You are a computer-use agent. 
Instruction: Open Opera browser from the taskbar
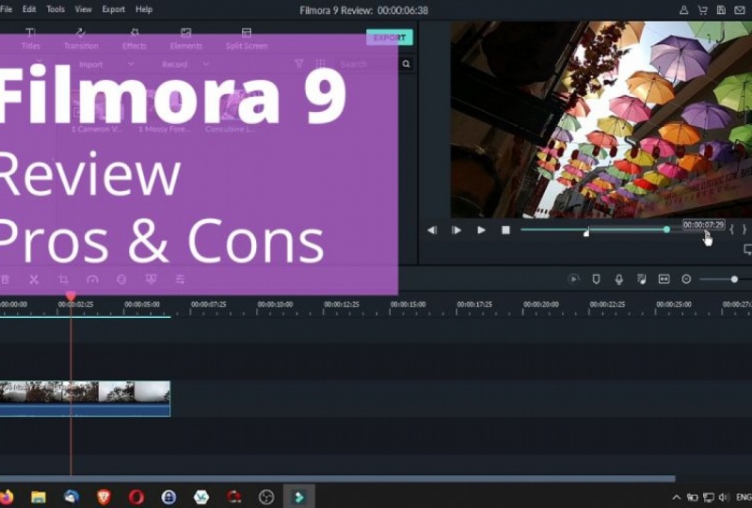pos(136,497)
